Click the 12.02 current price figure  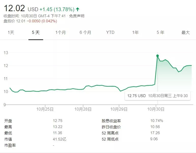[14, 8]
